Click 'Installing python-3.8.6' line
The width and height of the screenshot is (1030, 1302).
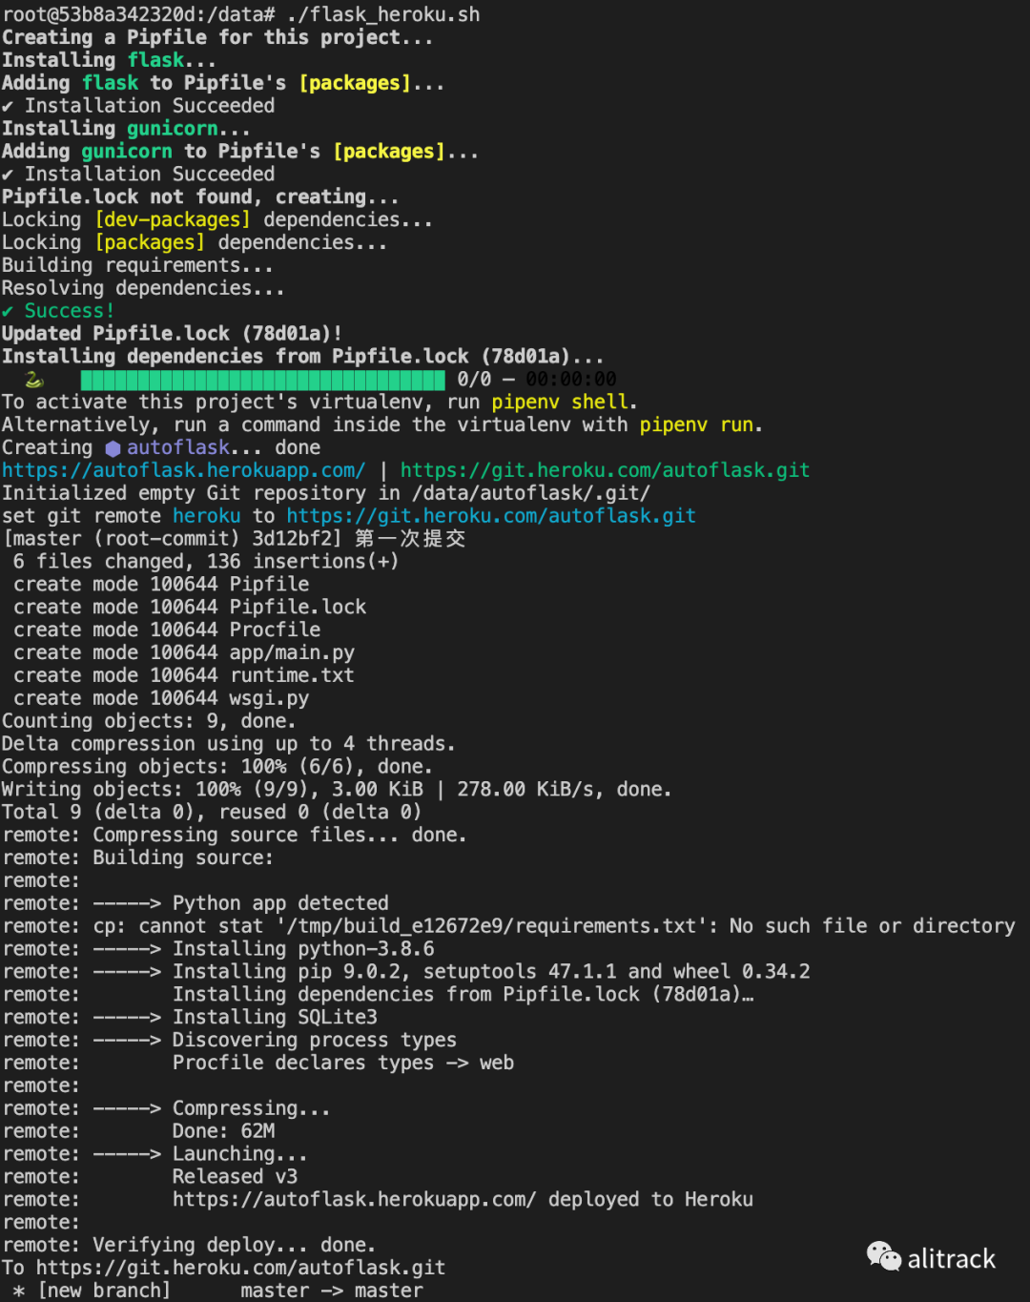(x=218, y=949)
